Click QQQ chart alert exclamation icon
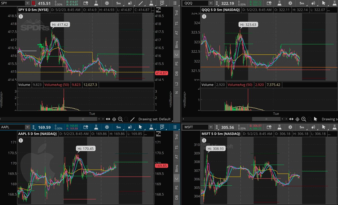 pyautogui.click(x=204, y=17)
